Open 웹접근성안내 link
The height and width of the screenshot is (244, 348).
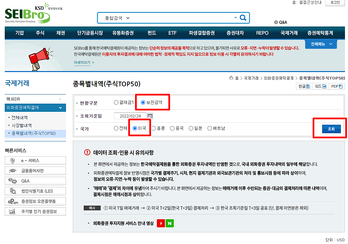click(x=310, y=2)
